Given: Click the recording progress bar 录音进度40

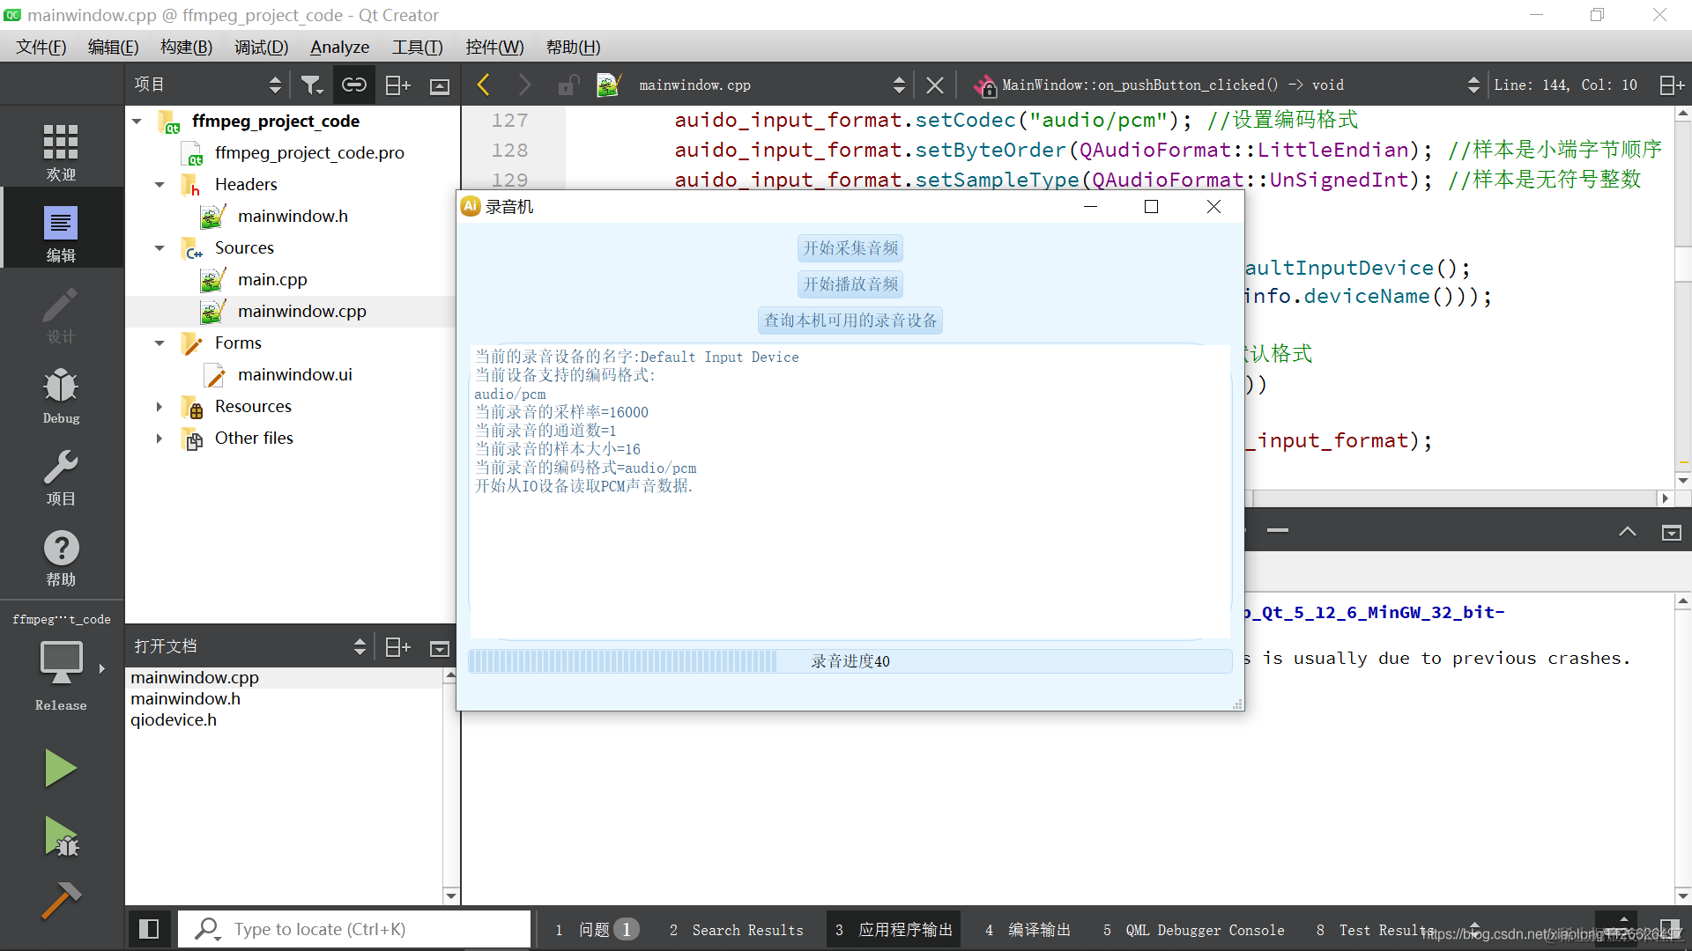Looking at the screenshot, I should click(850, 661).
